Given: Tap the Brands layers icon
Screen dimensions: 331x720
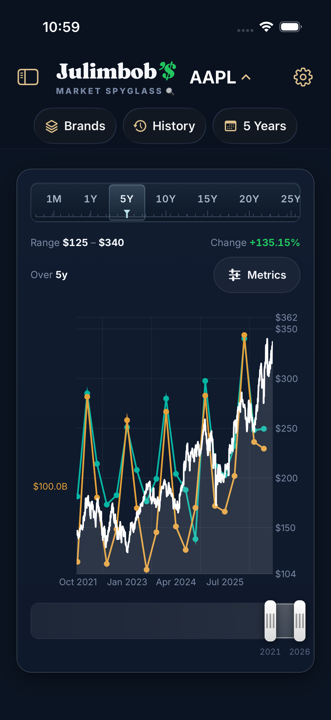Looking at the screenshot, I should click(x=52, y=126).
